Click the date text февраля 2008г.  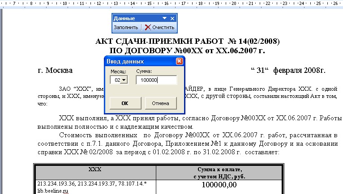pyautogui.click(x=299, y=70)
